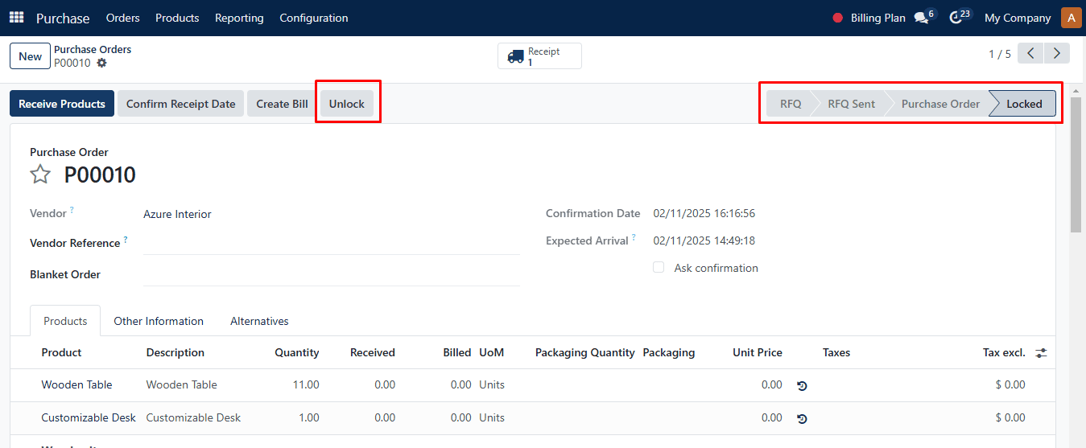Click the red Billing Plan status dot

837,18
